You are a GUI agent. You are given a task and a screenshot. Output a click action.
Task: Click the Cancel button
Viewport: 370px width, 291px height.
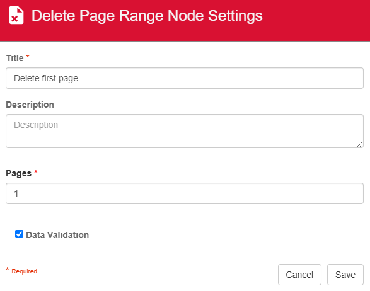point(299,275)
